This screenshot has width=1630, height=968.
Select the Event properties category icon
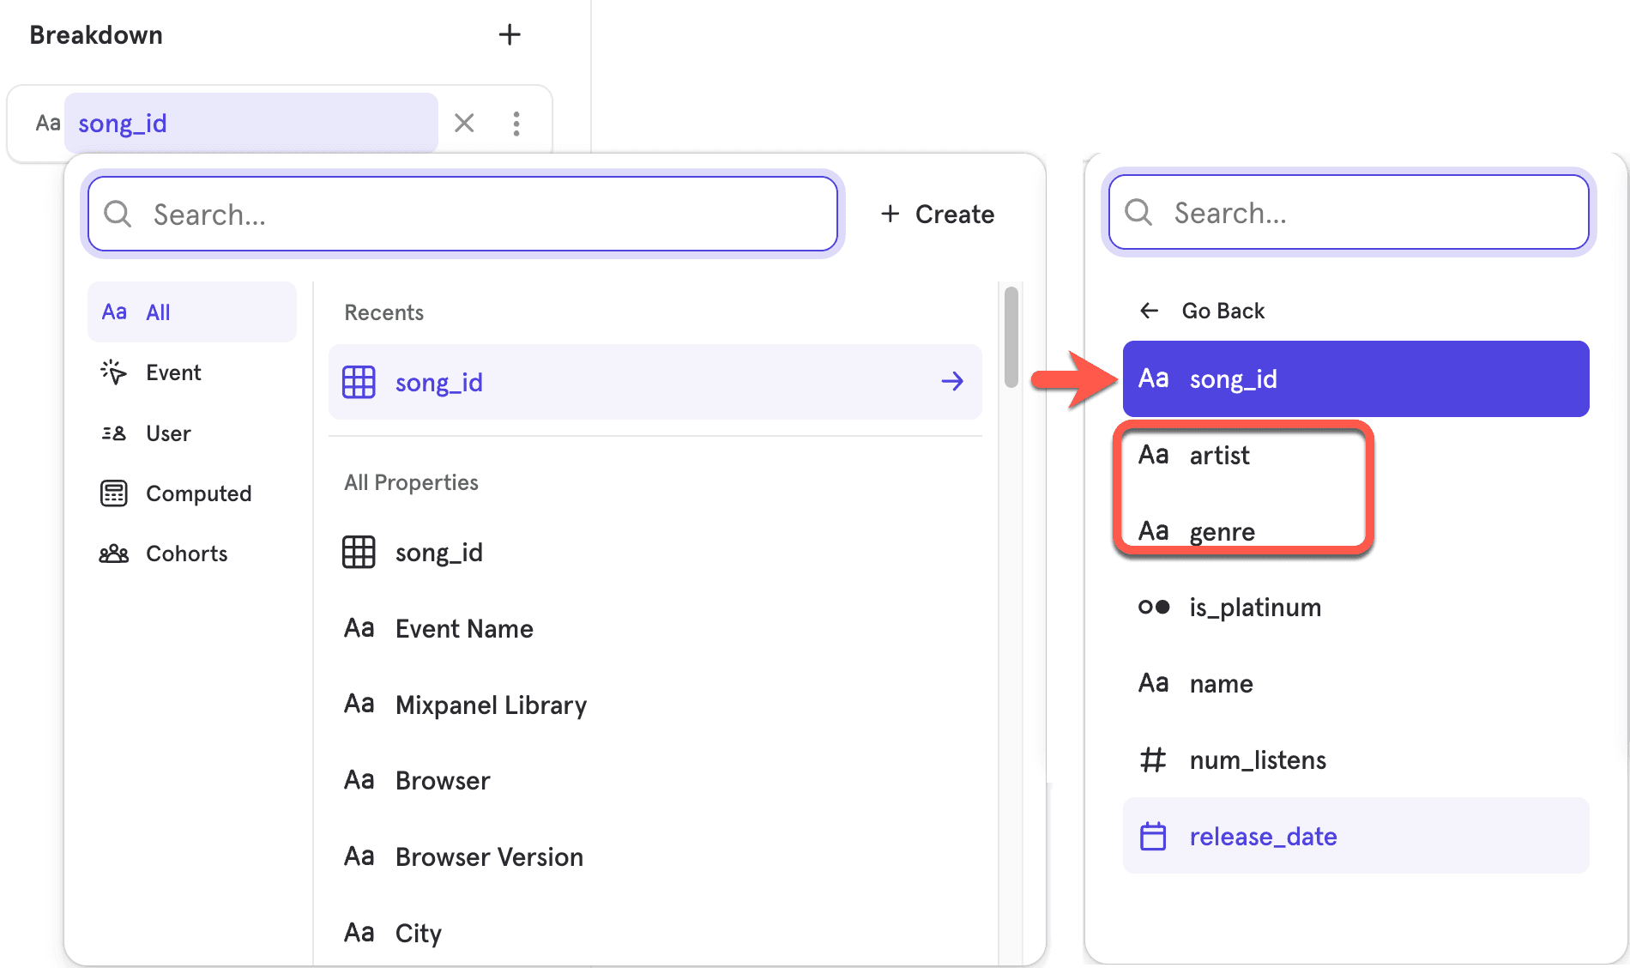114,372
